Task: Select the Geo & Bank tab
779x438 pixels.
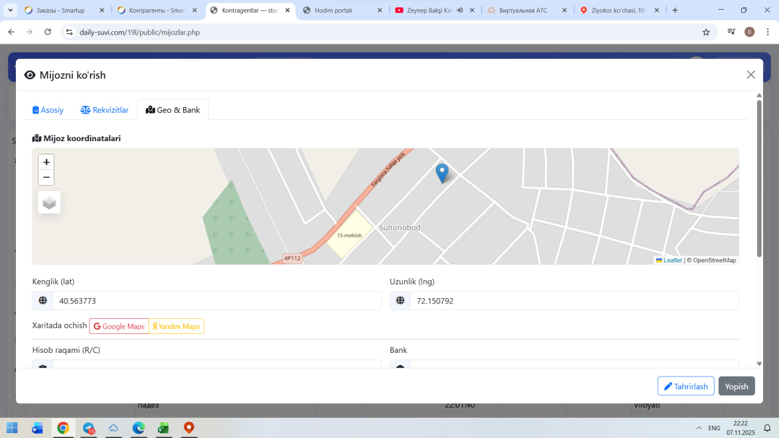Action: (173, 110)
